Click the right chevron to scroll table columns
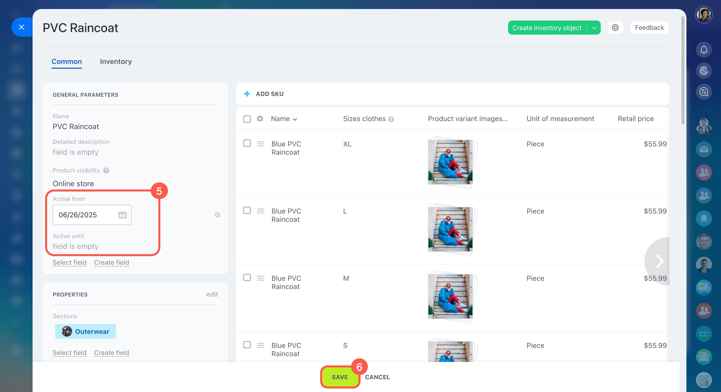Viewport: 721px width, 392px height. point(659,261)
